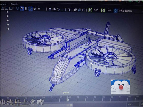Edit the exposure value 0.00

pyautogui.click(x=96, y=10)
